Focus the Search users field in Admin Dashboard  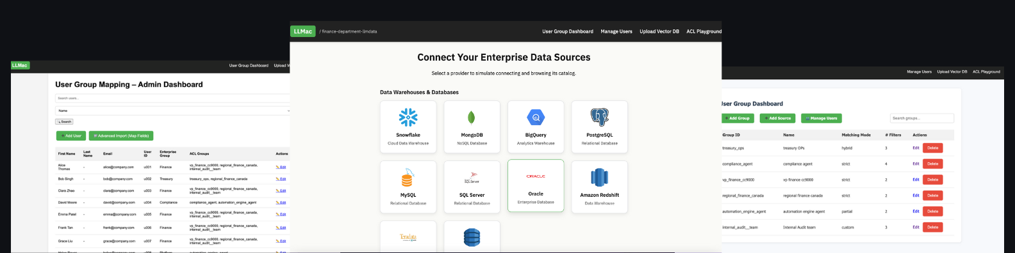pos(172,98)
